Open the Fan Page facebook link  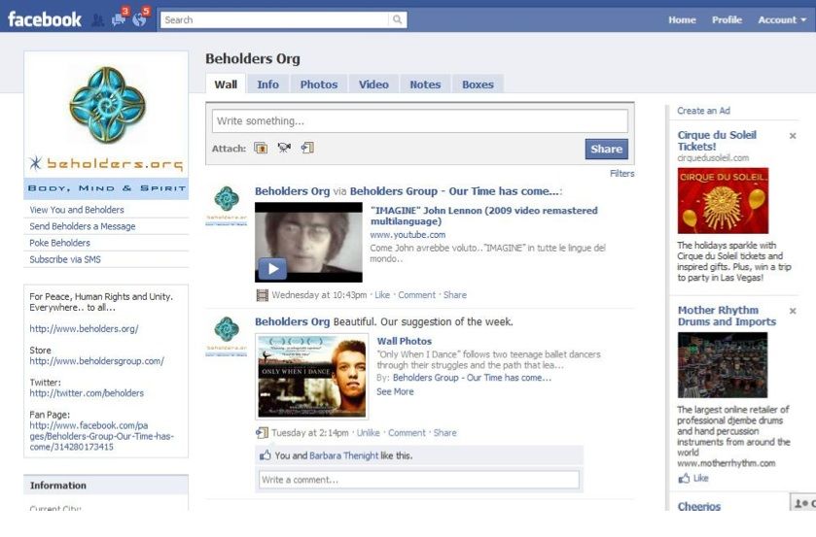pyautogui.click(x=101, y=436)
